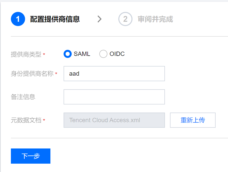This screenshot has width=228, height=172.
Task: Click the empty 备注信息 input field
Action: (x=114, y=97)
